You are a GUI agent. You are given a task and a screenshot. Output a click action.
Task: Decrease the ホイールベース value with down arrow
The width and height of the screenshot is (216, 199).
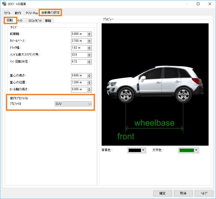click(89, 42)
